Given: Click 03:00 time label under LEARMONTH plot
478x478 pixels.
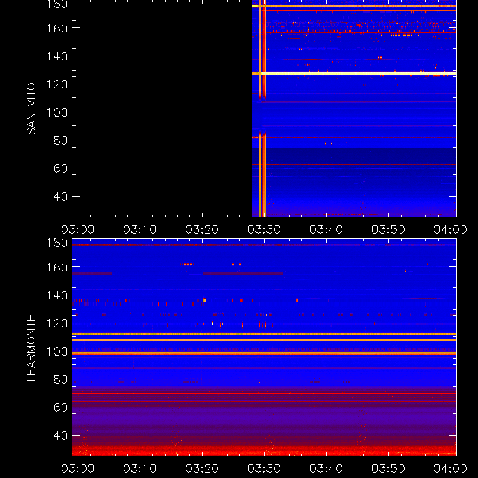Looking at the screenshot, I should (78, 468).
